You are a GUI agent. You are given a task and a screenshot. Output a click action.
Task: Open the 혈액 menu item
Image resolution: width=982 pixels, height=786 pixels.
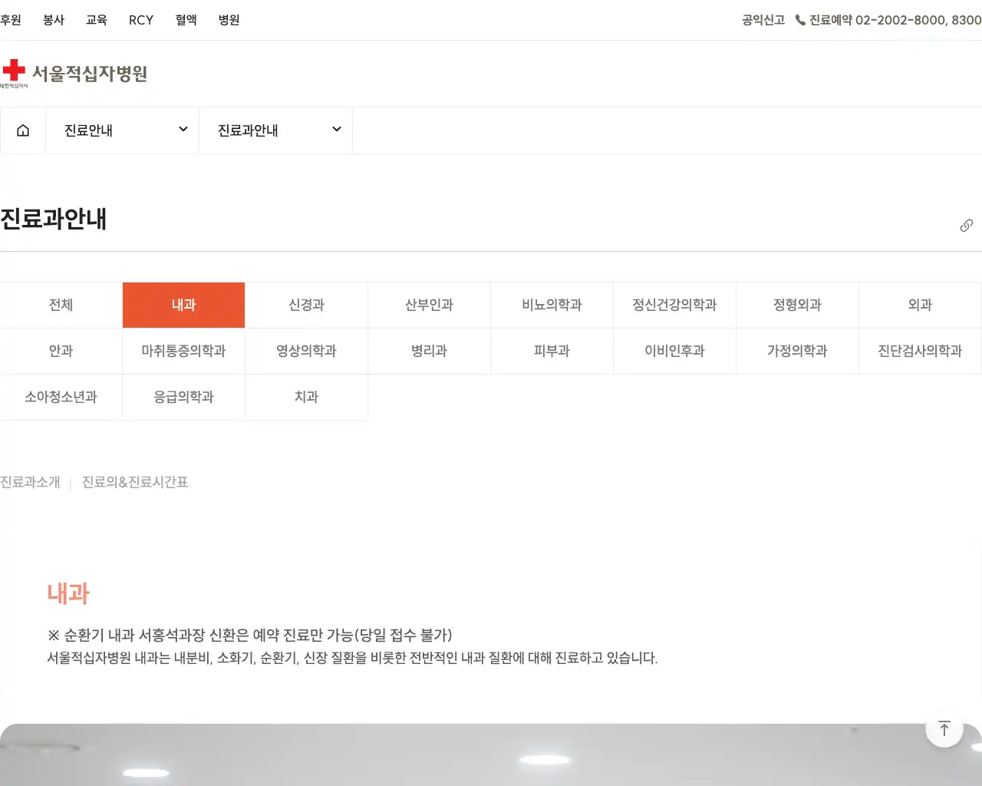186,21
